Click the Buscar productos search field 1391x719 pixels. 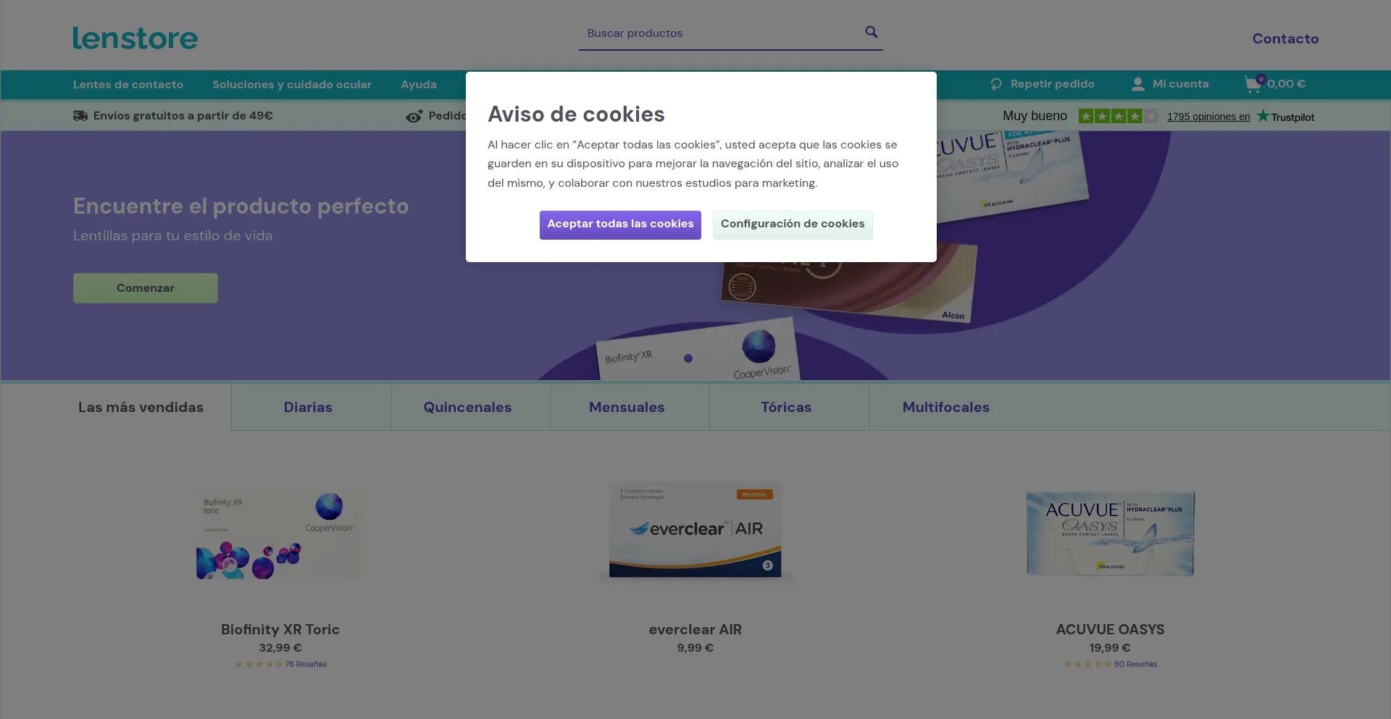(721, 33)
